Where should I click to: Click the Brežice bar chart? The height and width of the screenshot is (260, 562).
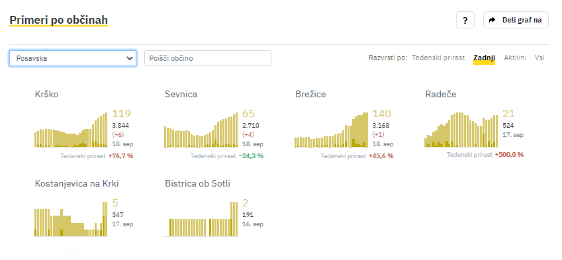pos(331,130)
